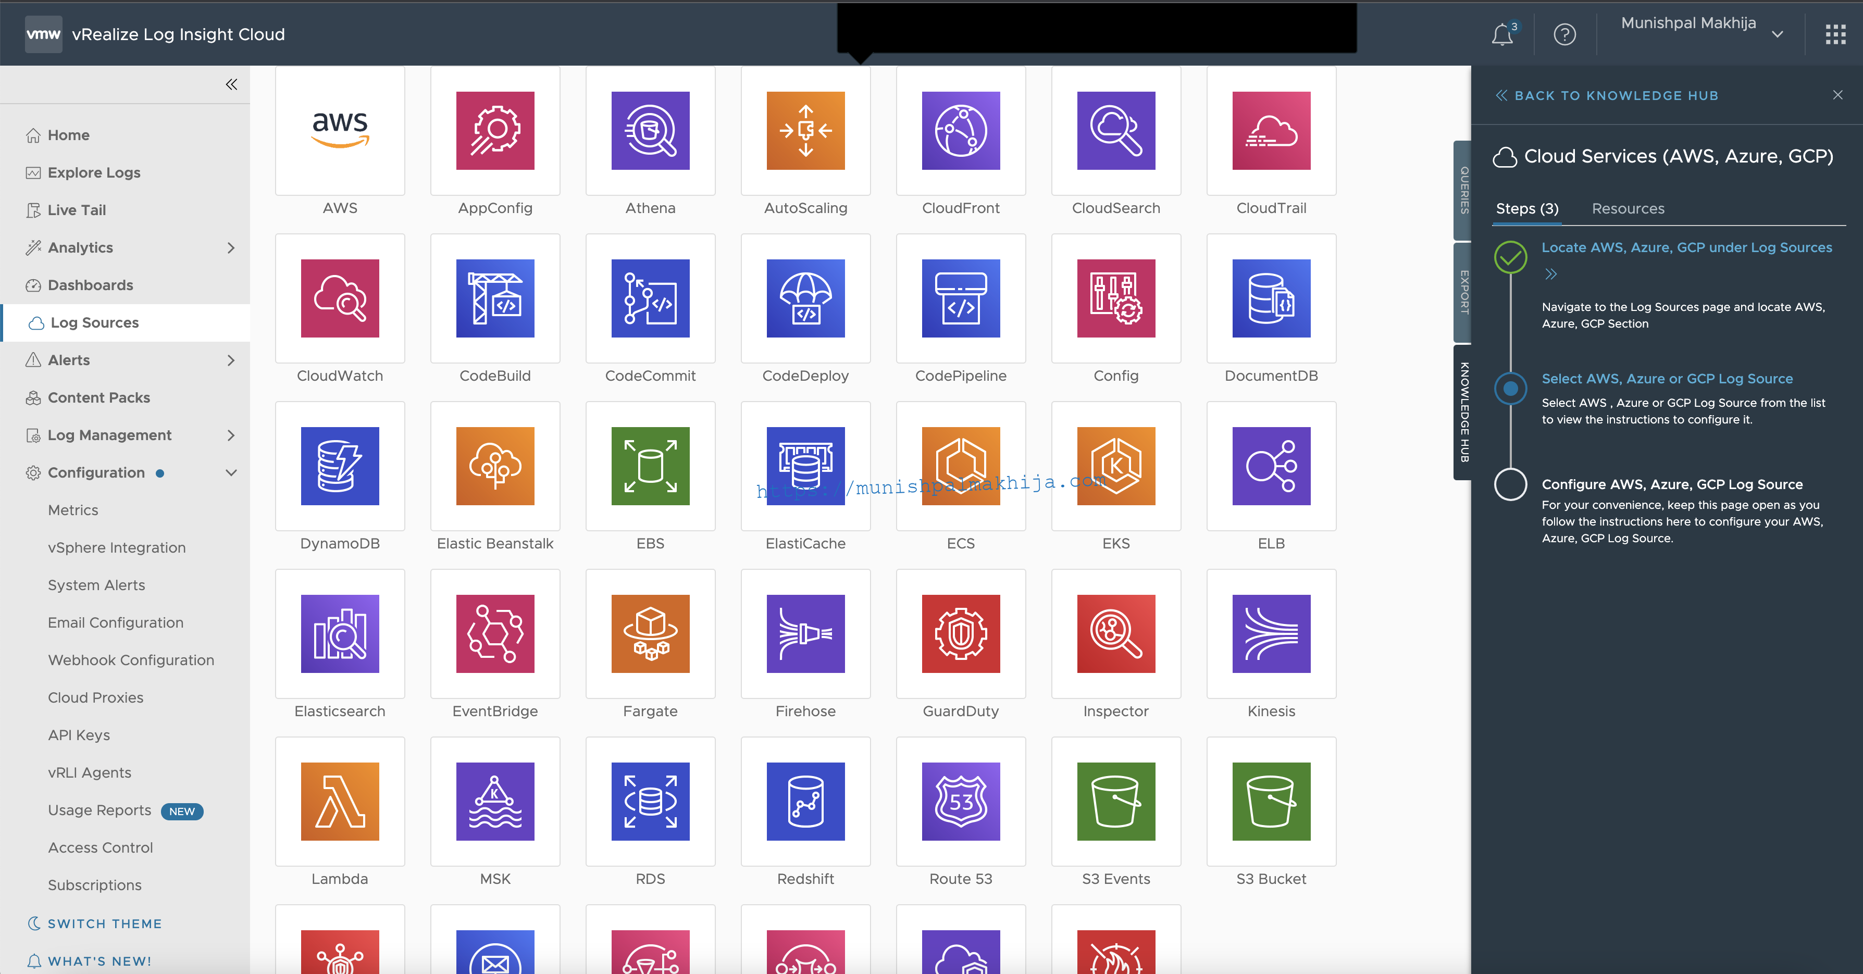1863x974 pixels.
Task: Choose the Elasticsearch service icon
Action: pos(340,634)
